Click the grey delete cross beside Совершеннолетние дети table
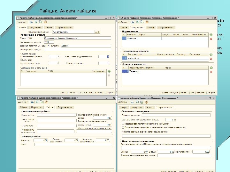 (x=109, y=75)
